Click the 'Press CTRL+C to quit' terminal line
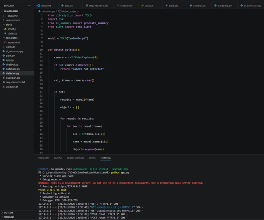 (x=52, y=190)
